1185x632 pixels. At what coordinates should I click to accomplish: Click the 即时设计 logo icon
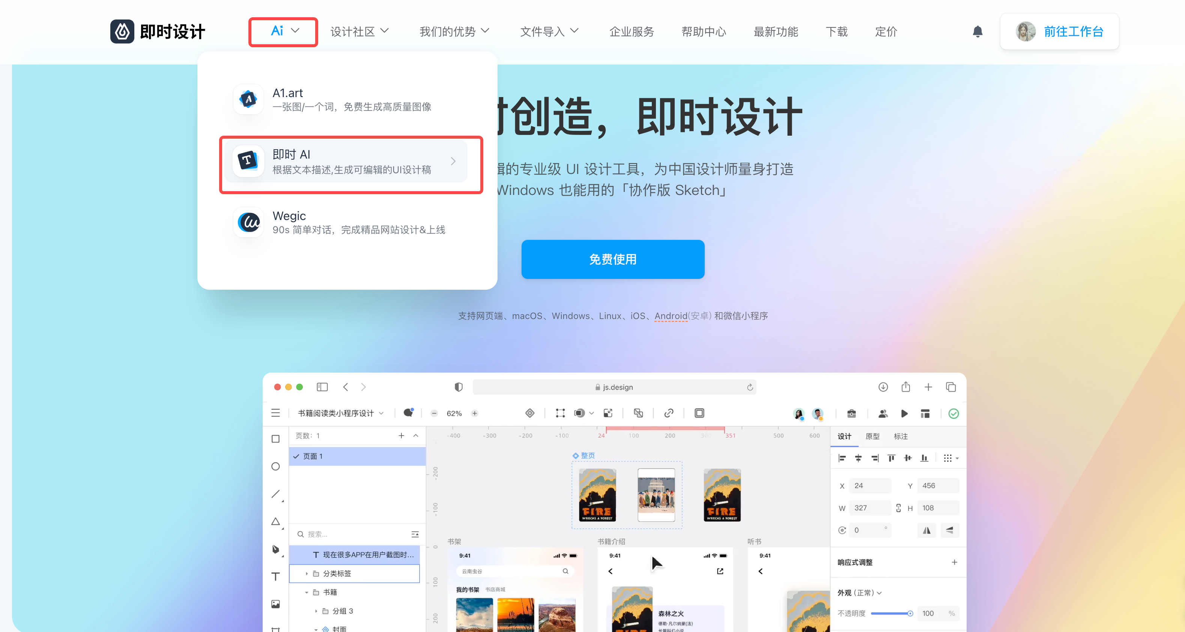(122, 31)
